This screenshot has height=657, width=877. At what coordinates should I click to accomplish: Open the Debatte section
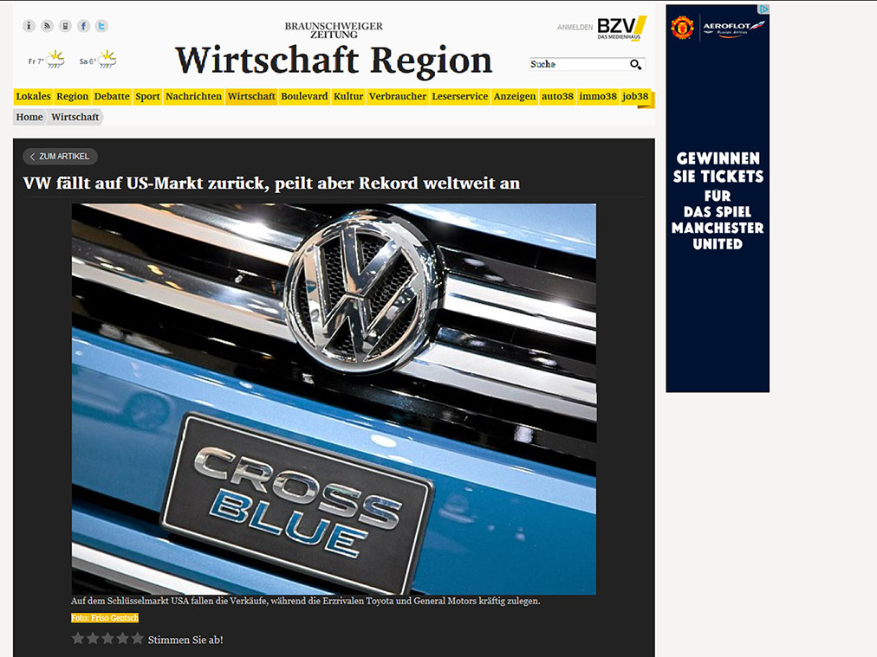(x=112, y=96)
